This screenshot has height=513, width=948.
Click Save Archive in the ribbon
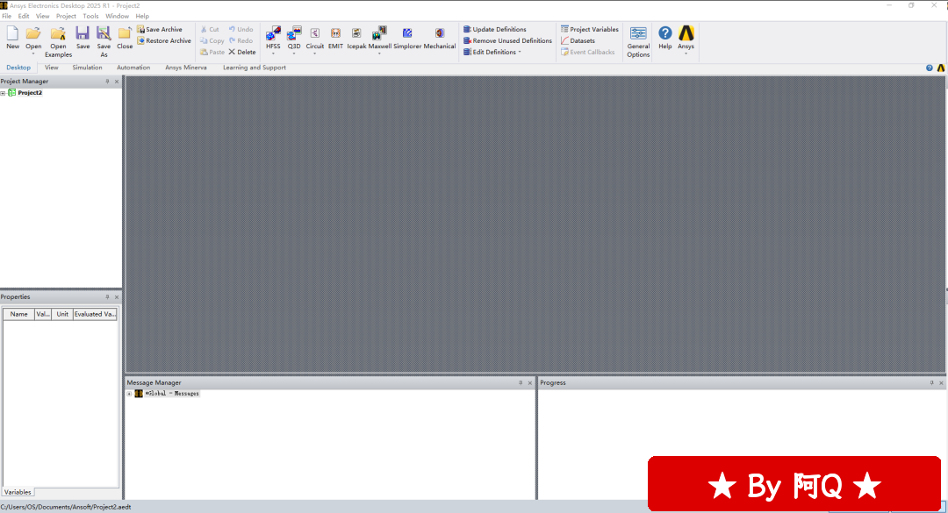coord(160,29)
